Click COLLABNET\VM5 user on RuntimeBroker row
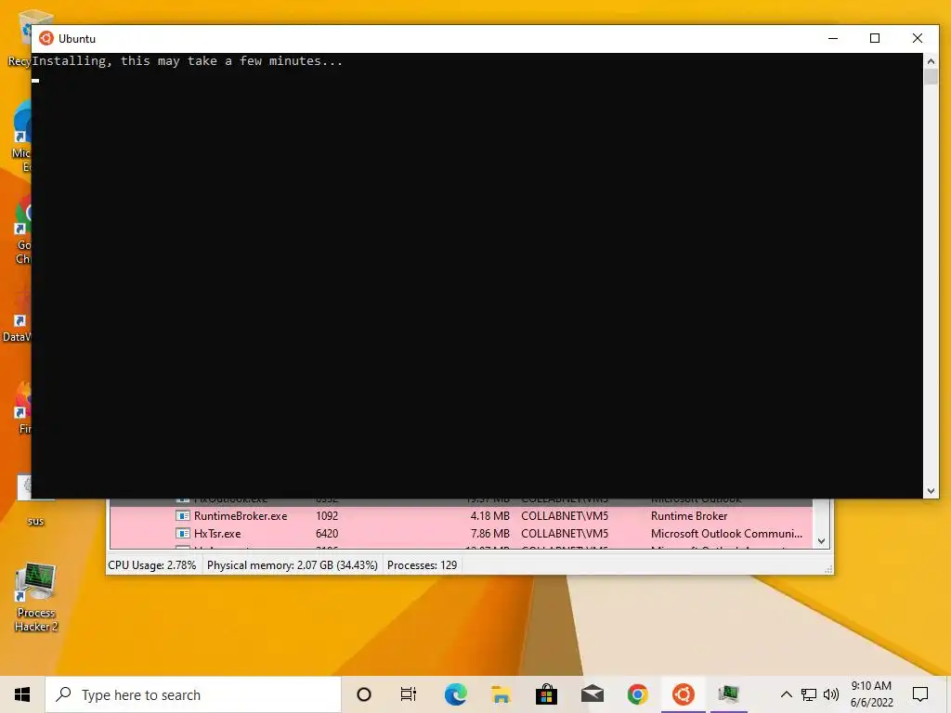The width and height of the screenshot is (951, 713). click(565, 516)
